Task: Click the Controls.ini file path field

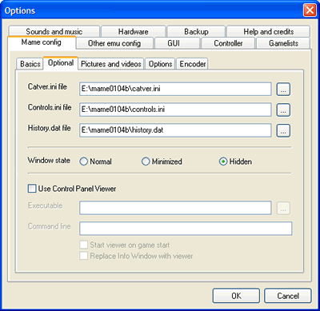Action: point(175,110)
